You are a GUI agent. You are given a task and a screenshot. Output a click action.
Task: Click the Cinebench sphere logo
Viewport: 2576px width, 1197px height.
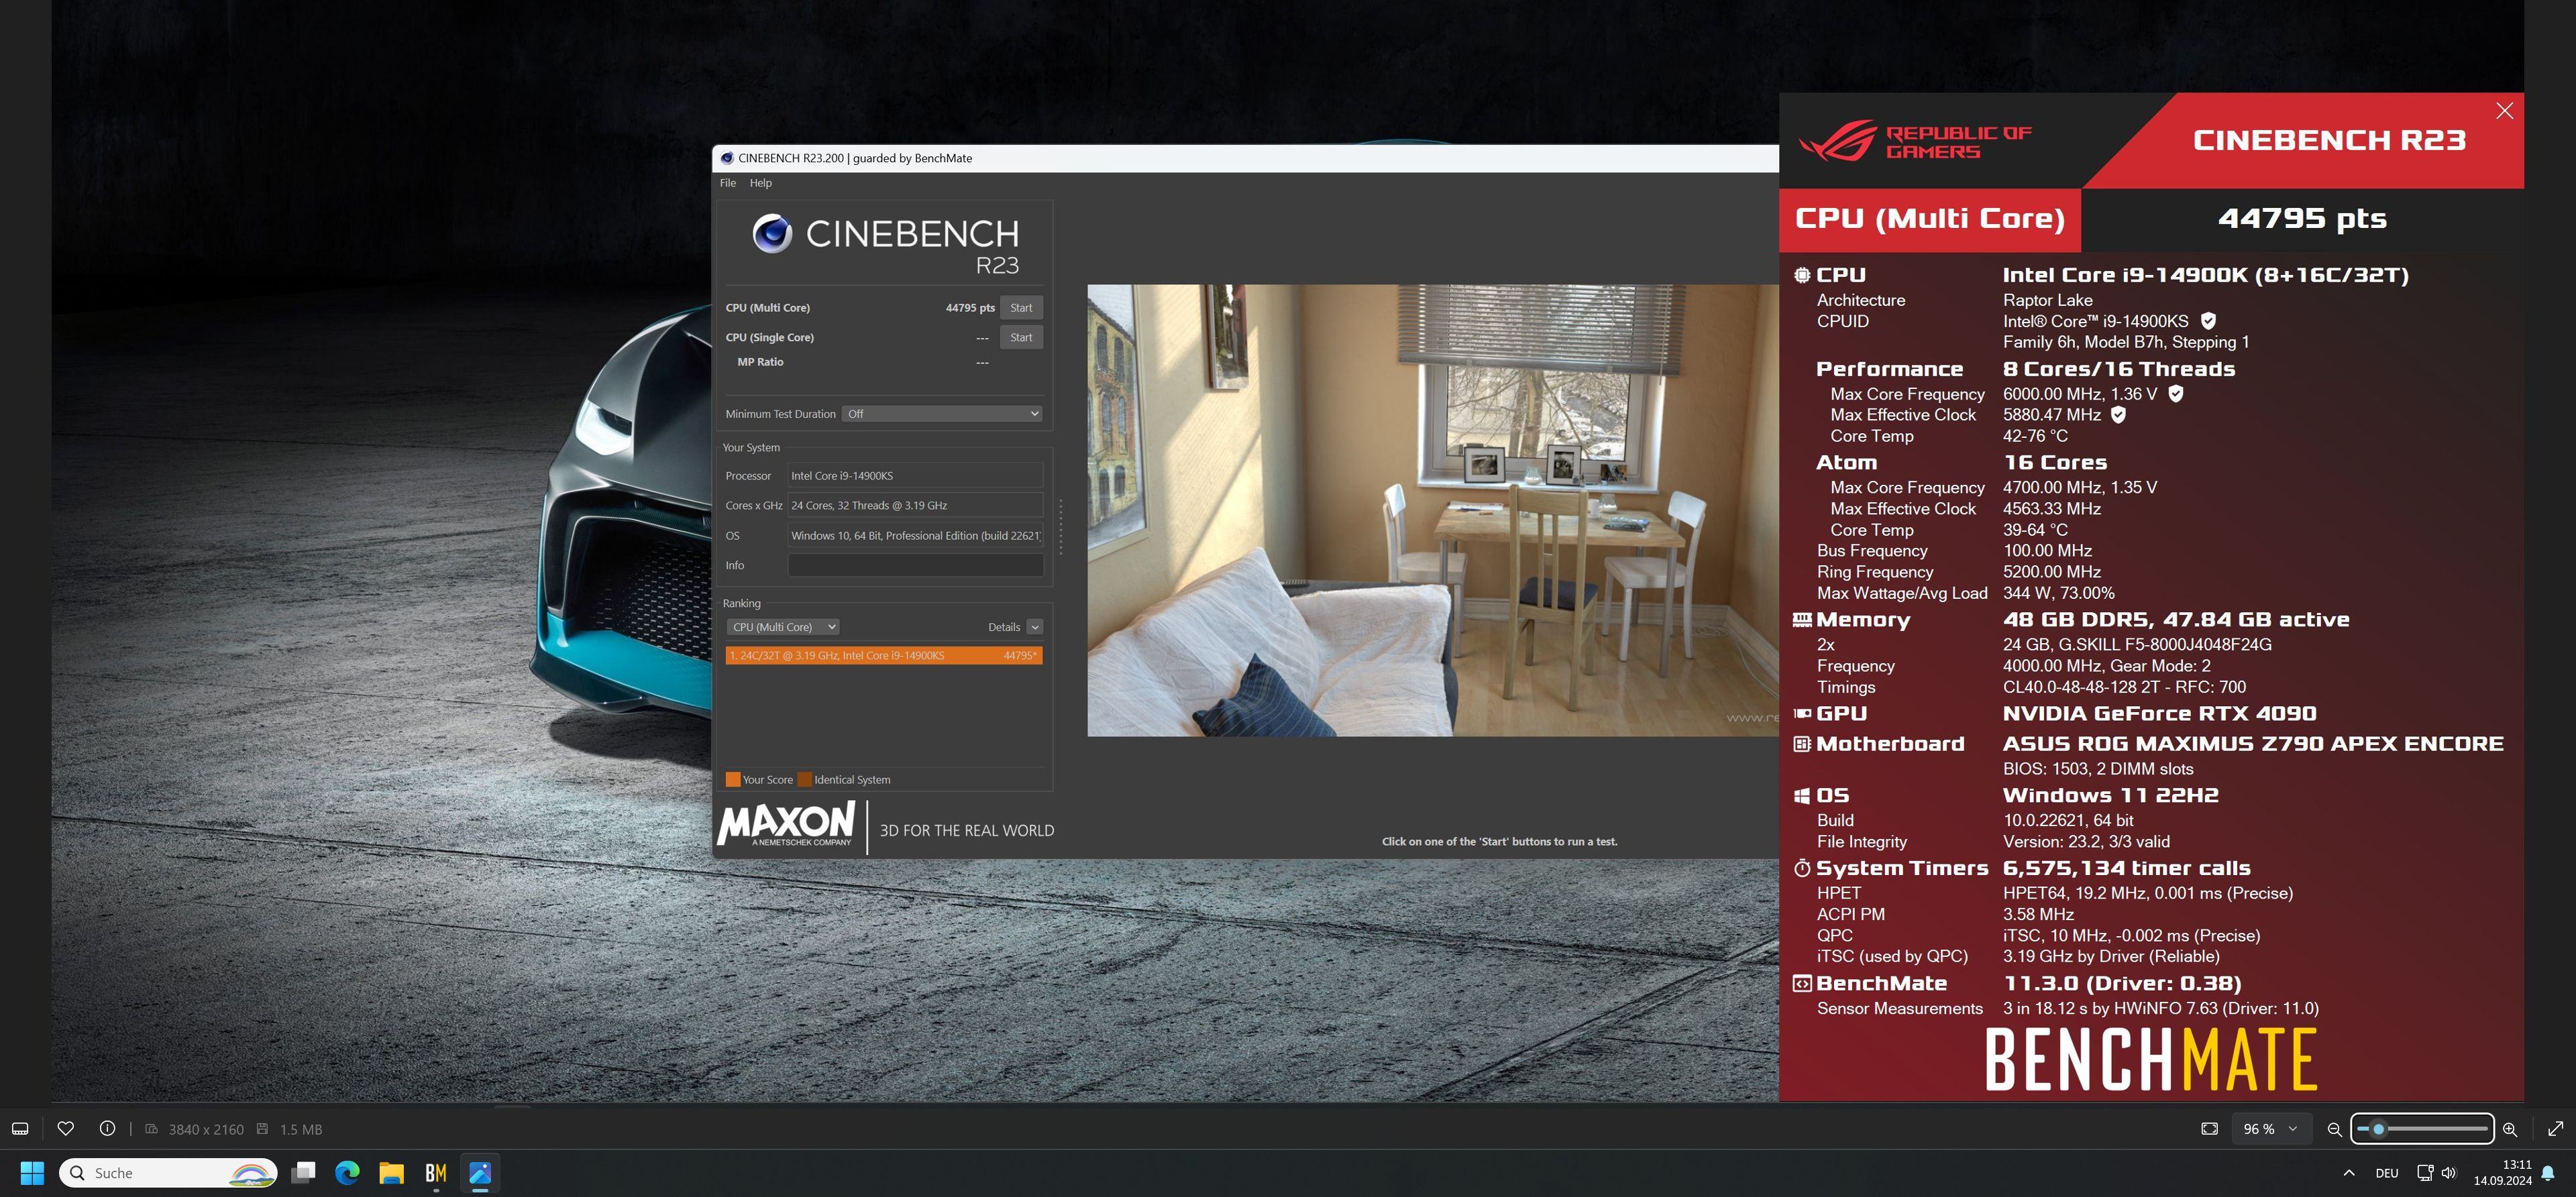tap(772, 234)
